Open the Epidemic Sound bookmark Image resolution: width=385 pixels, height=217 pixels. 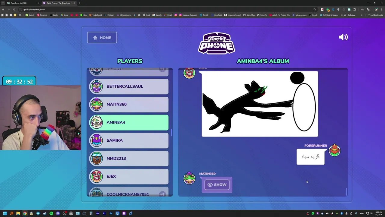click(x=233, y=15)
